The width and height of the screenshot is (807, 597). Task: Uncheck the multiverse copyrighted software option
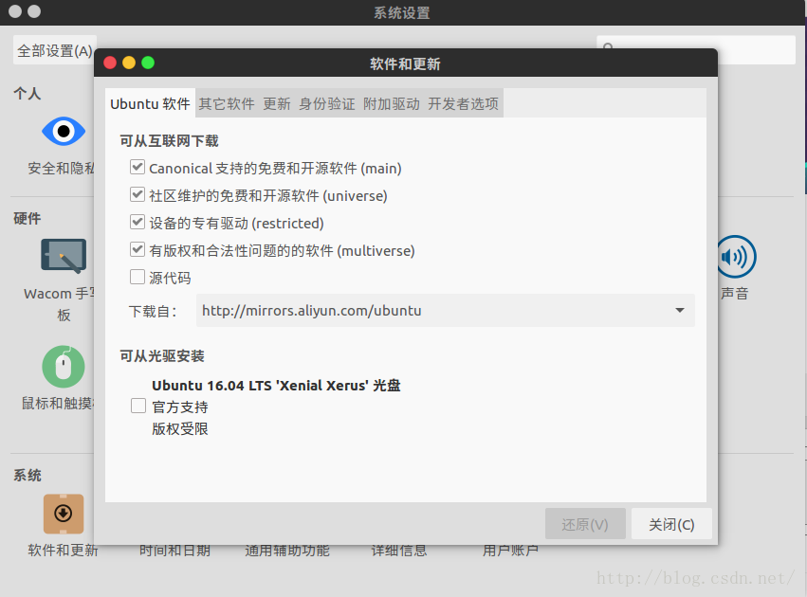pos(137,250)
